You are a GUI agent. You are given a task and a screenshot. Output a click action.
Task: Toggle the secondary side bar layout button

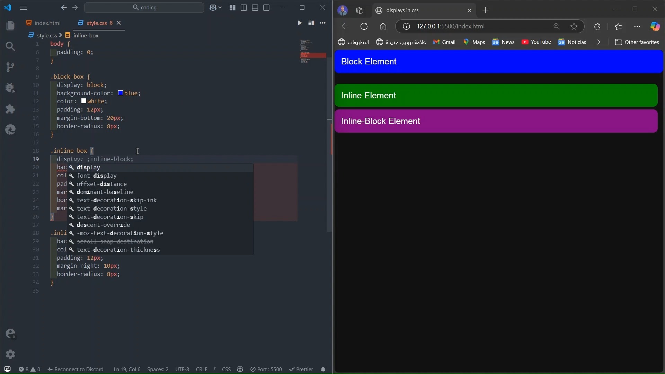pos(266,8)
